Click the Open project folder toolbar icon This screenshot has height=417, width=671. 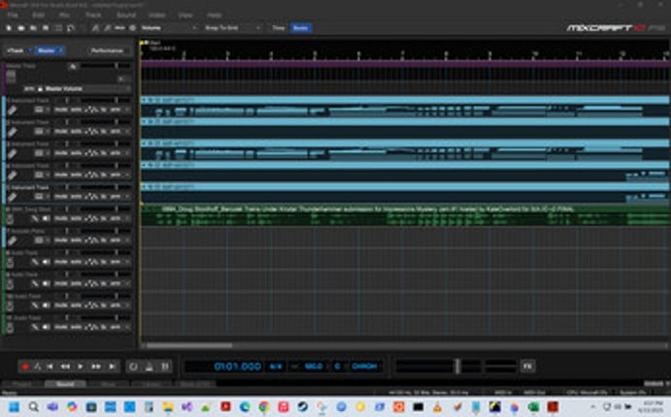coord(20,29)
